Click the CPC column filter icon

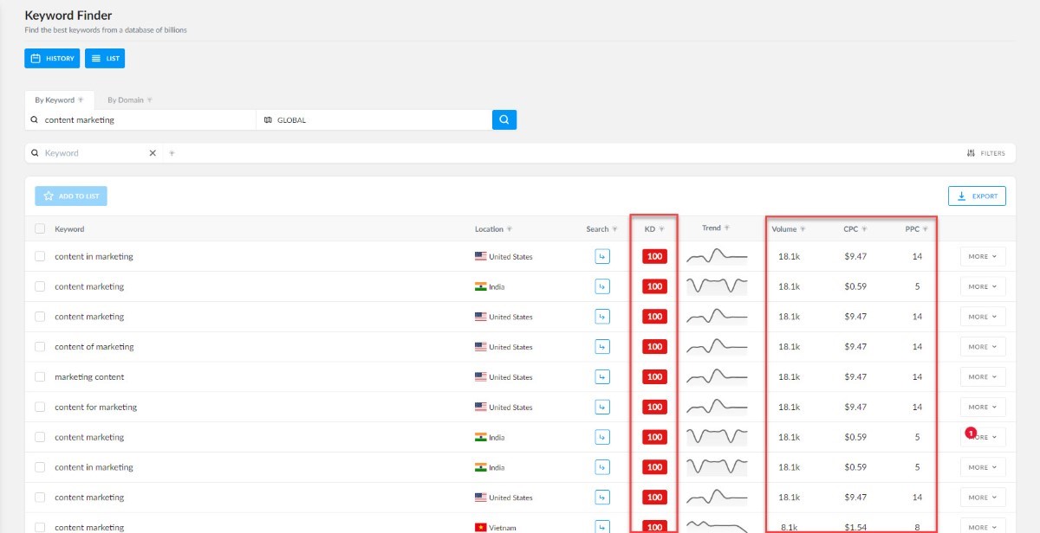click(x=864, y=229)
